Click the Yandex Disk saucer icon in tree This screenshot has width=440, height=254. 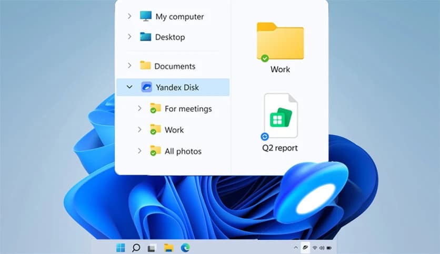pos(146,87)
